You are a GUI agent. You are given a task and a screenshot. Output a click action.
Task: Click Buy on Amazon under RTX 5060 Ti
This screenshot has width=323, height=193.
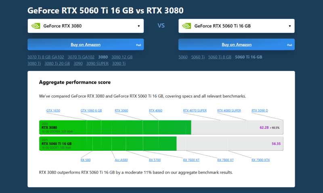click(x=237, y=44)
